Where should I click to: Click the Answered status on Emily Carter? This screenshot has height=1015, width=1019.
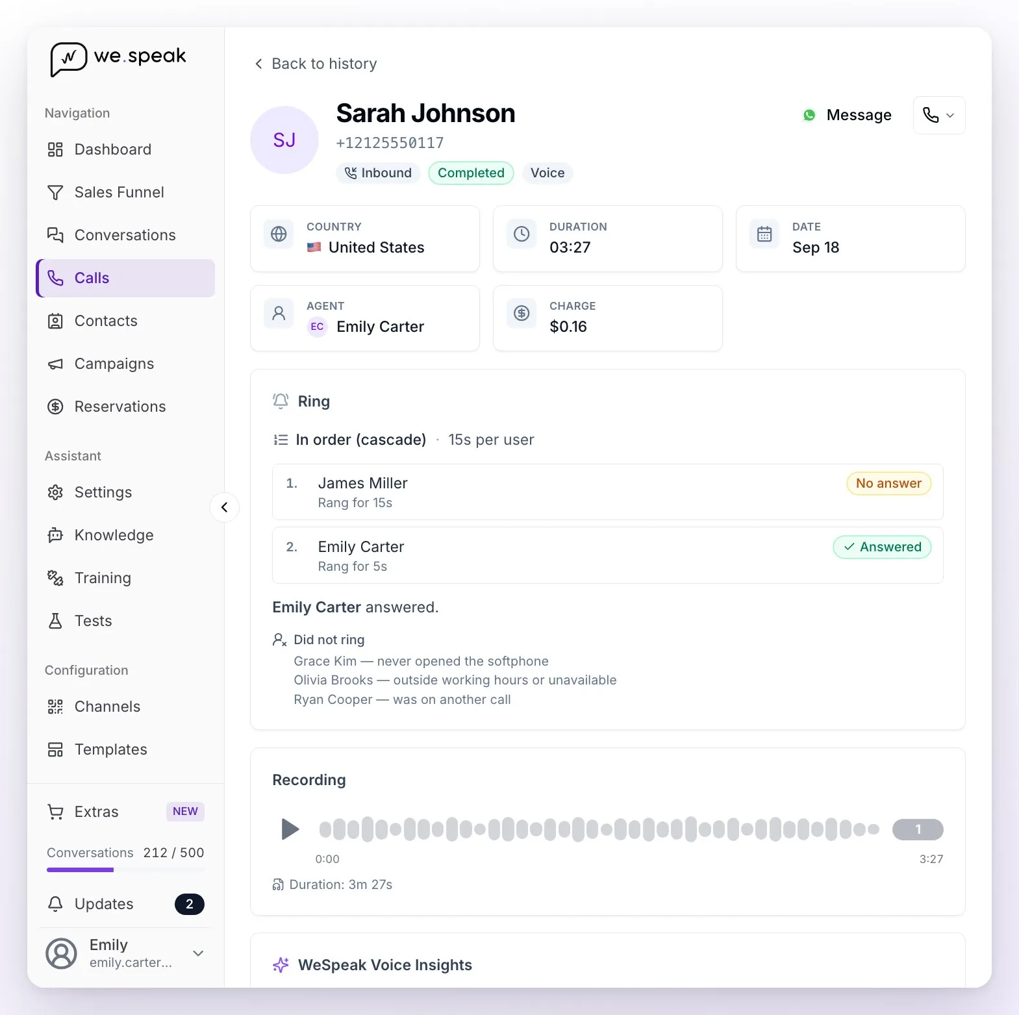882,547
